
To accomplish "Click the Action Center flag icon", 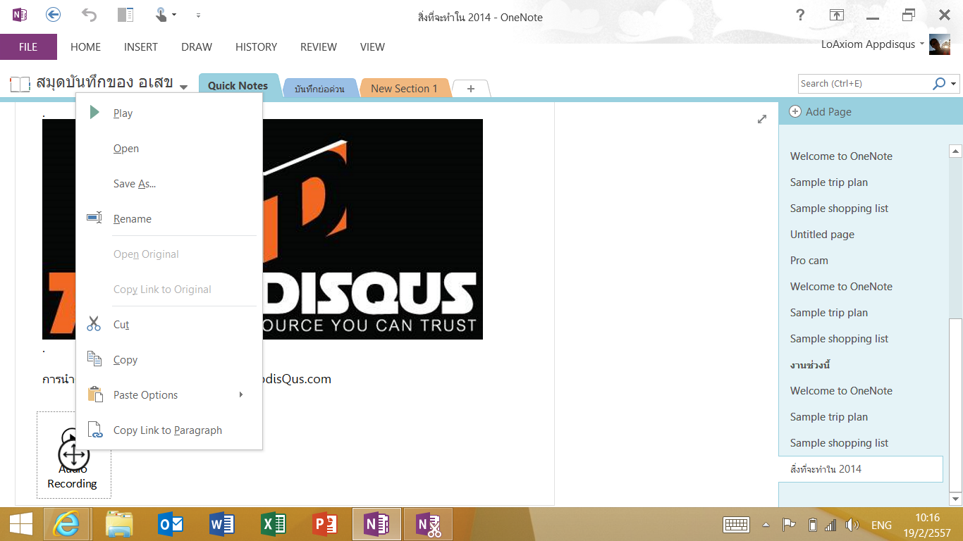I will (x=789, y=525).
